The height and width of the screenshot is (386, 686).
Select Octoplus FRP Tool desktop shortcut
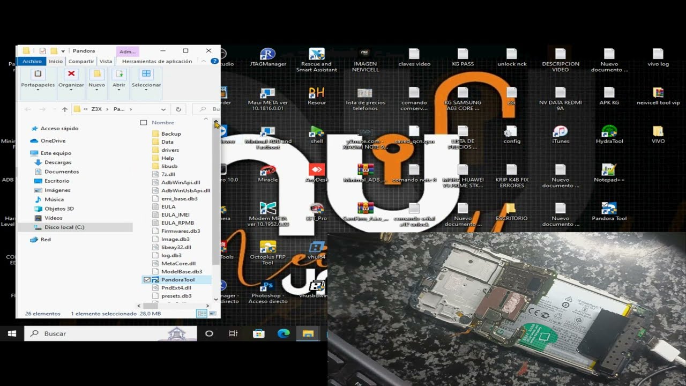pos(267,253)
